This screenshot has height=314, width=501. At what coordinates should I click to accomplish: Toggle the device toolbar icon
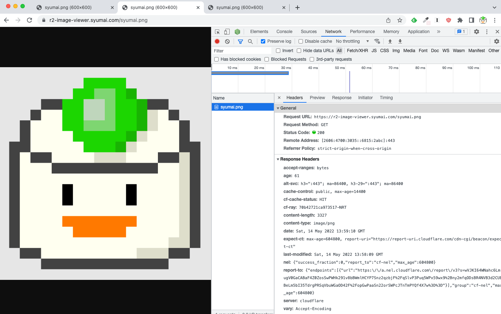[x=227, y=32]
